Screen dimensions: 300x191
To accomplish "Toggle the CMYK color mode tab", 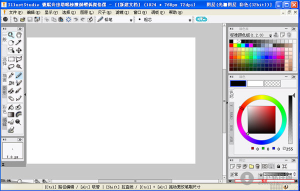I will click(231, 115).
